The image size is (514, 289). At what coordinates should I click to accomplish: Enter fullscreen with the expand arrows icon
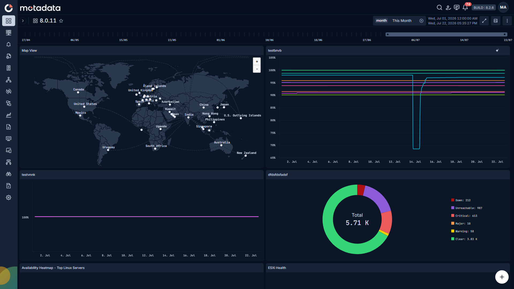click(484, 21)
